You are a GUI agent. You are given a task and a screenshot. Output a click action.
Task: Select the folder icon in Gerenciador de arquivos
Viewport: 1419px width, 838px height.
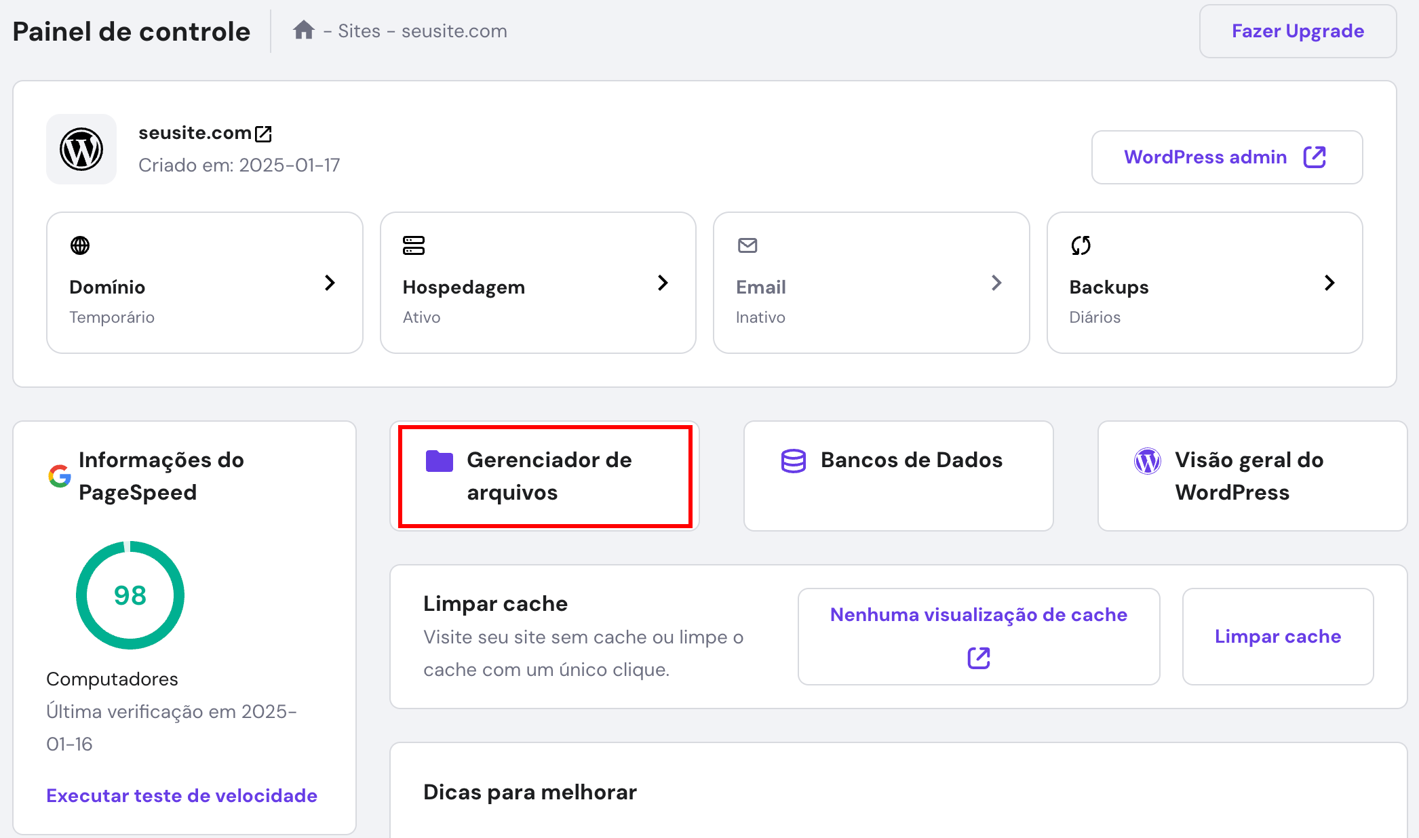[441, 460]
